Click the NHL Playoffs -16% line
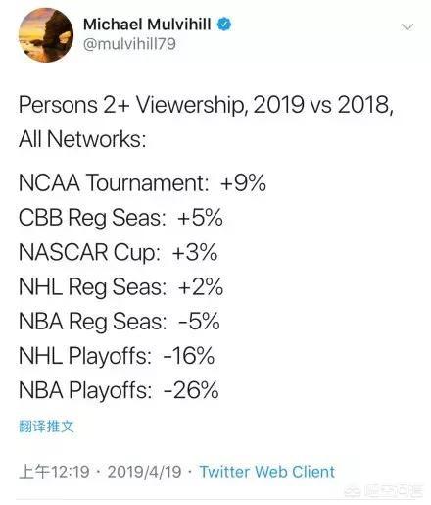The height and width of the screenshot is (505, 431). click(x=117, y=356)
